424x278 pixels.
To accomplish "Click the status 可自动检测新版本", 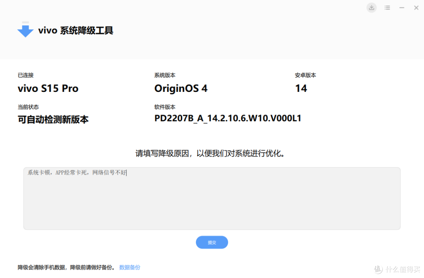I will (x=53, y=119).
